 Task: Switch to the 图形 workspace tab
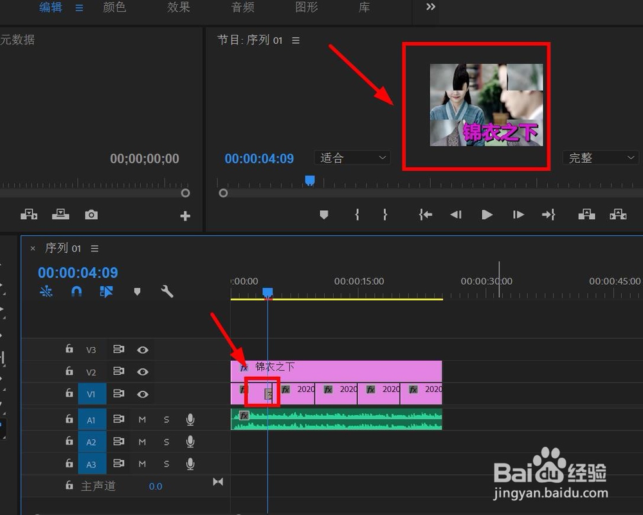point(307,7)
